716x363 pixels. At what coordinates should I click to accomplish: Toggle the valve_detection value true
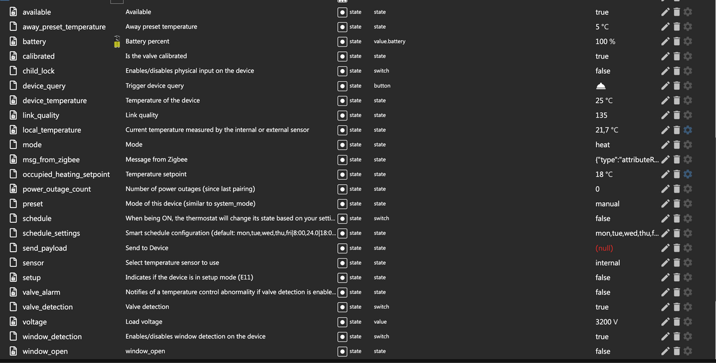point(602,307)
